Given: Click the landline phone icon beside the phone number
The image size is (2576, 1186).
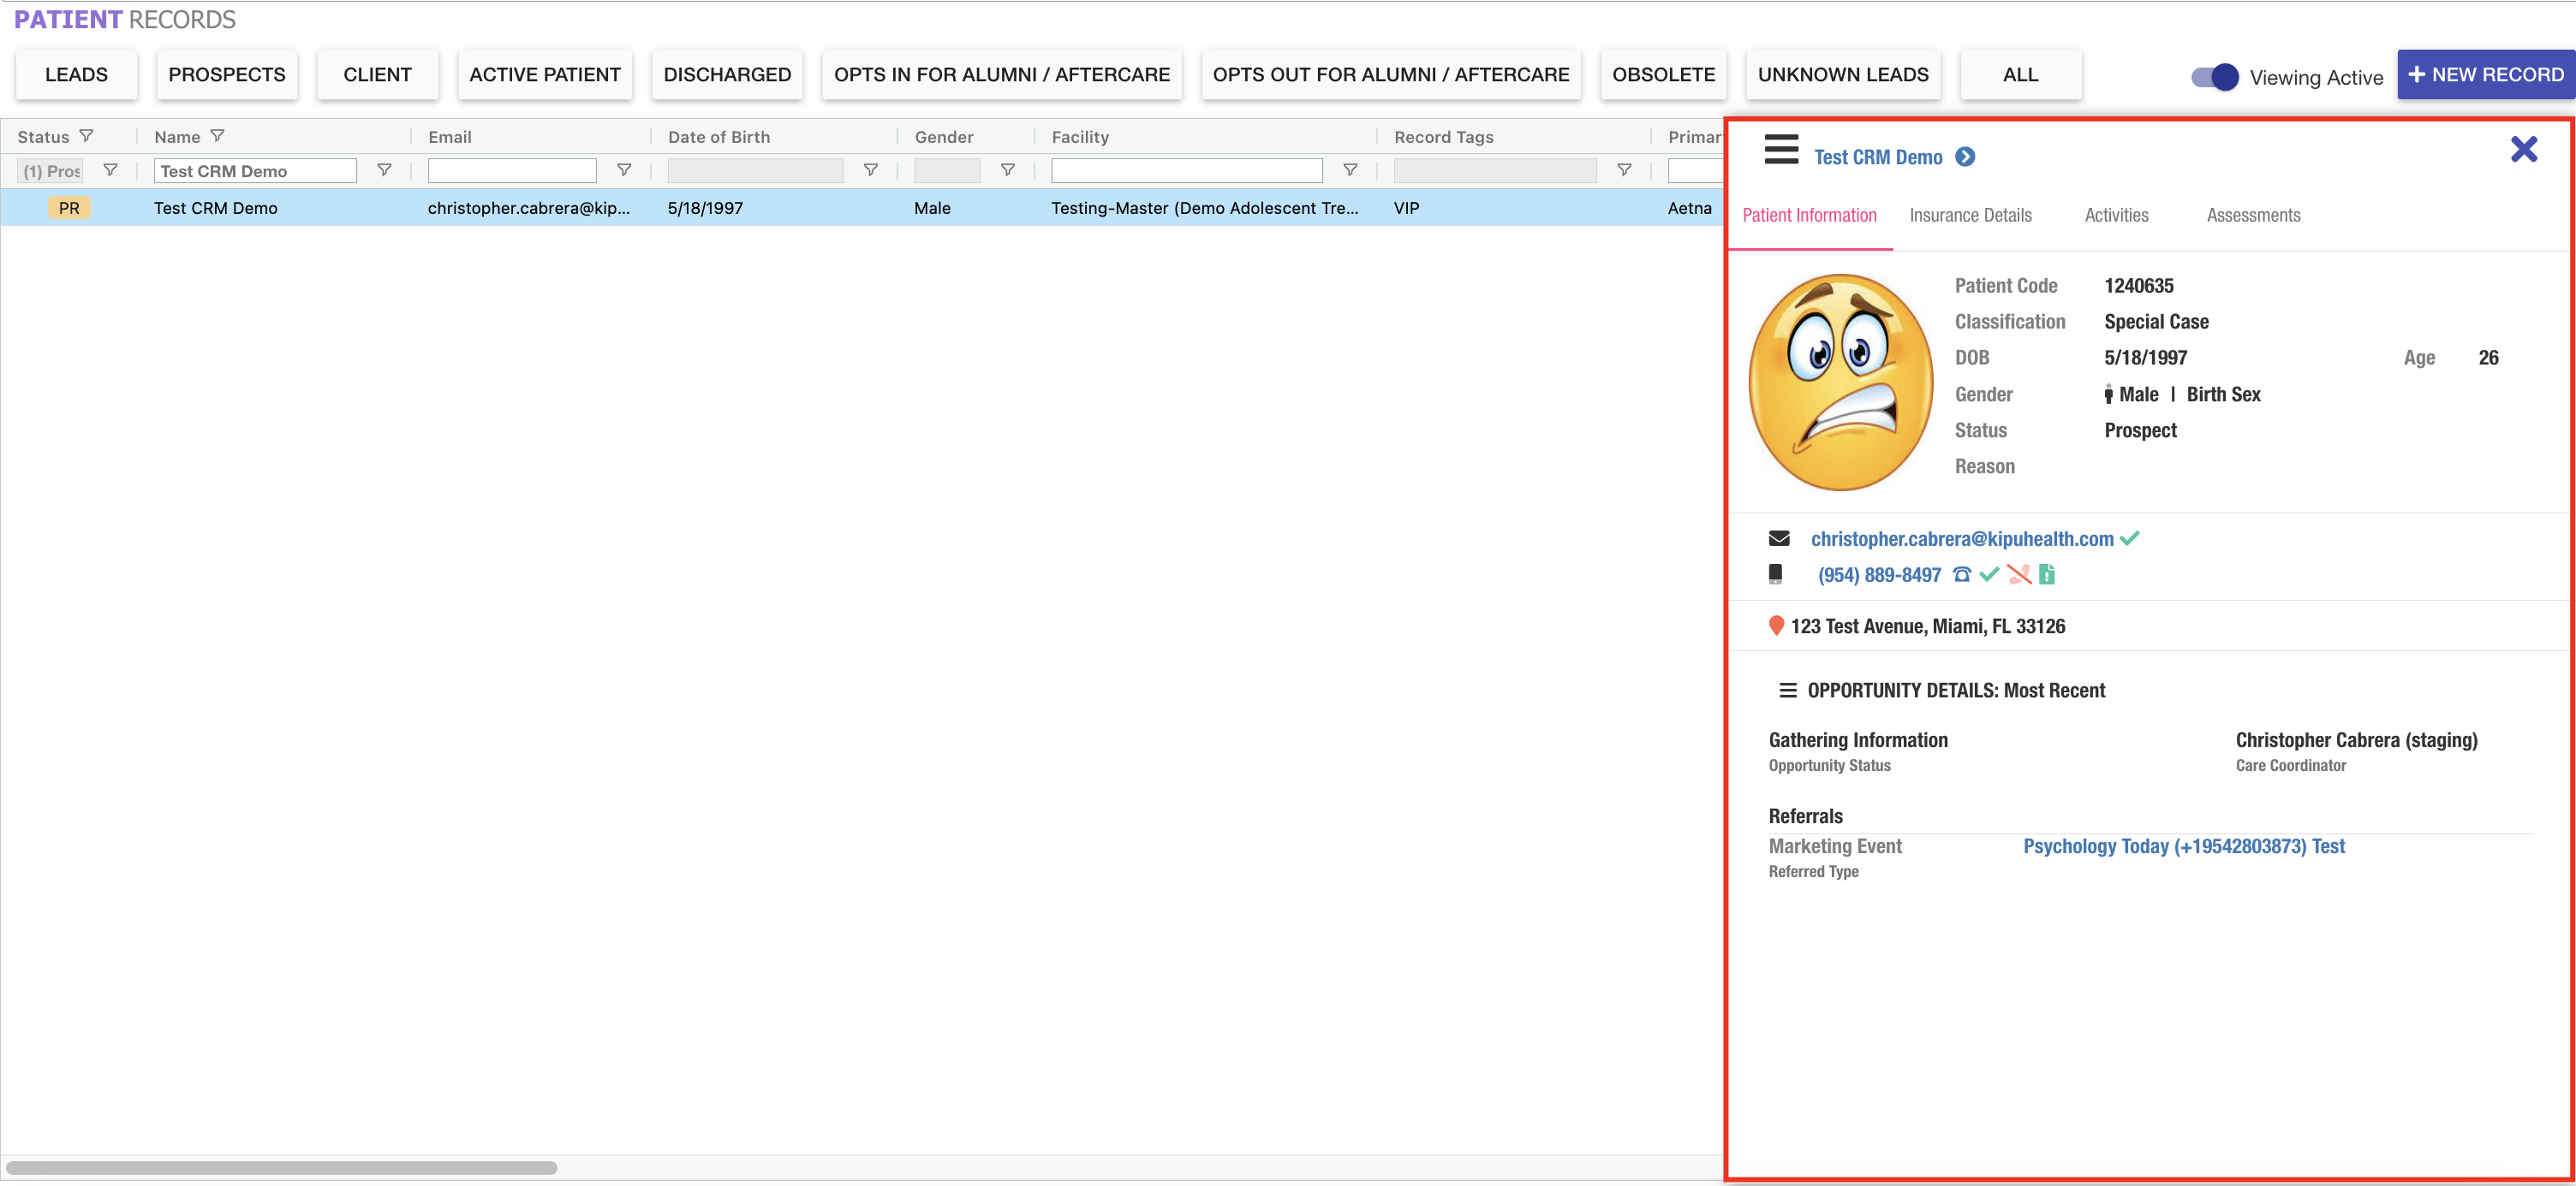Looking at the screenshot, I should point(1961,574).
